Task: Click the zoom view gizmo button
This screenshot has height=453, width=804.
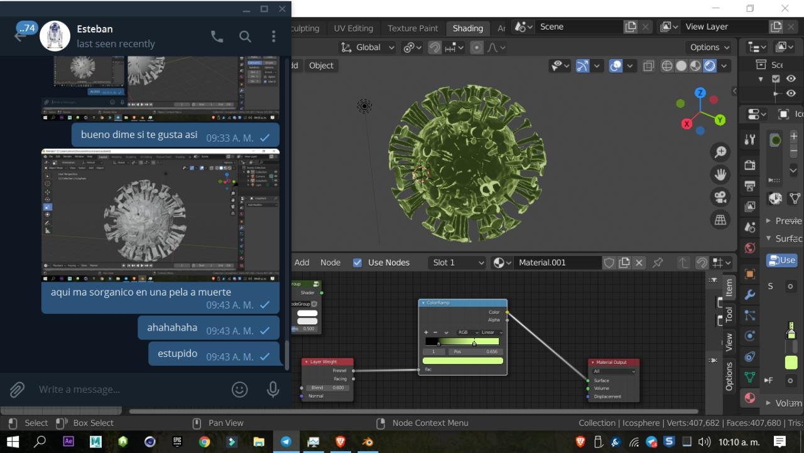Action: [720, 152]
